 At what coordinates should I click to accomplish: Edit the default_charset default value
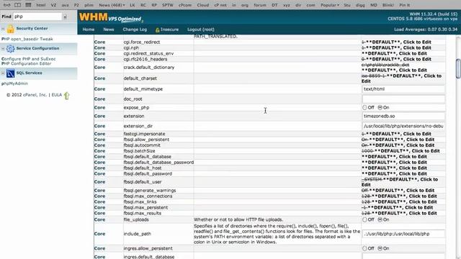tap(402, 78)
